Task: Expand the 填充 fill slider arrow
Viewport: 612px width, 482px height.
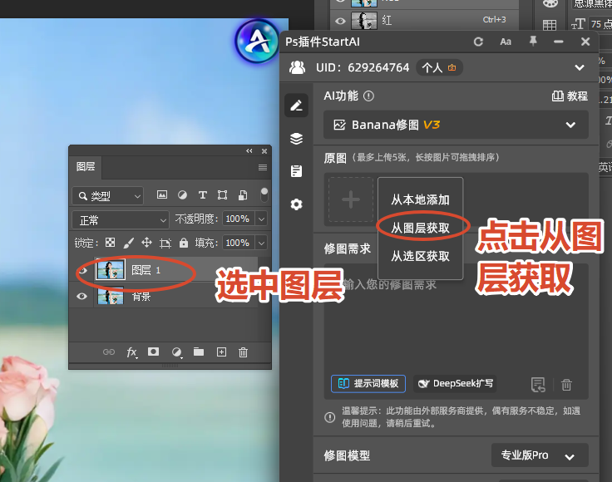Action: pyautogui.click(x=261, y=243)
